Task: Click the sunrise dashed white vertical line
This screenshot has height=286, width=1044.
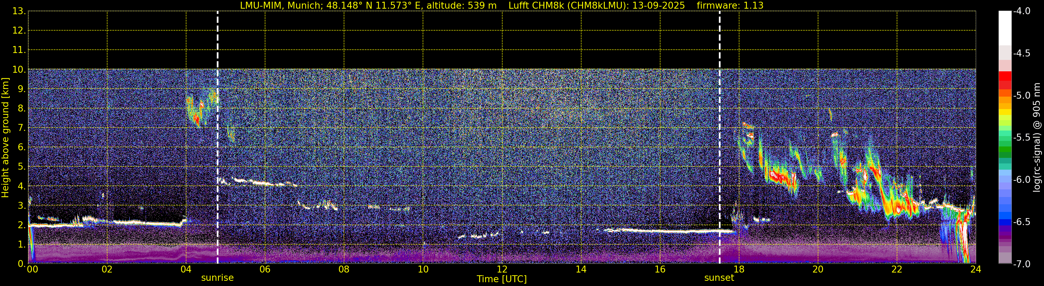Action: 218,137
